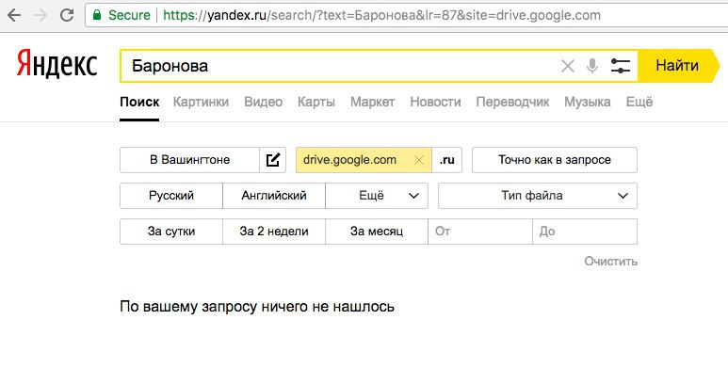Go to the Маркет tab
The image size is (728, 384).
tap(372, 102)
